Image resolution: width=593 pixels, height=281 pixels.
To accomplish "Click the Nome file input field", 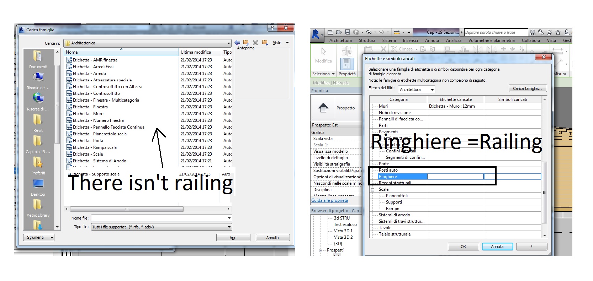I will point(162,218).
